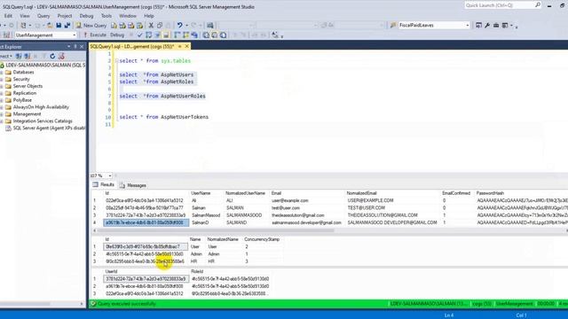Open the Help menu
568x319 pixels.
[x=149, y=16]
